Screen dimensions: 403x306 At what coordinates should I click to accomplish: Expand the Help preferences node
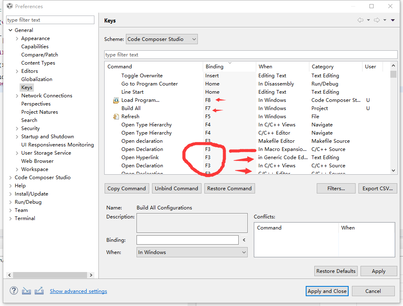pos(11,186)
